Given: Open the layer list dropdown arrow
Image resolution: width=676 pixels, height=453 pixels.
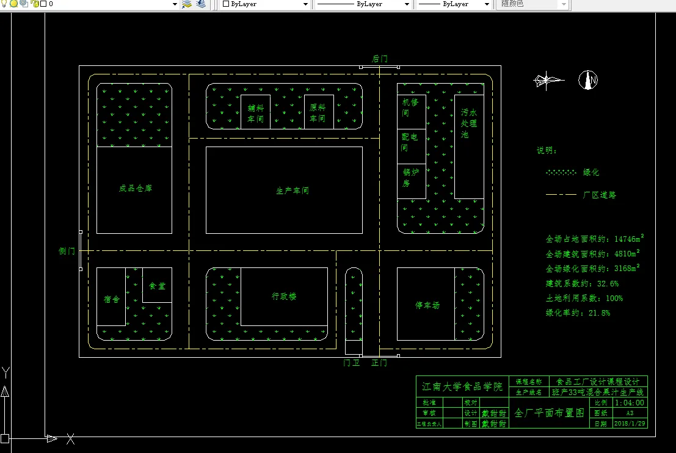Looking at the screenshot, I should 175,4.
